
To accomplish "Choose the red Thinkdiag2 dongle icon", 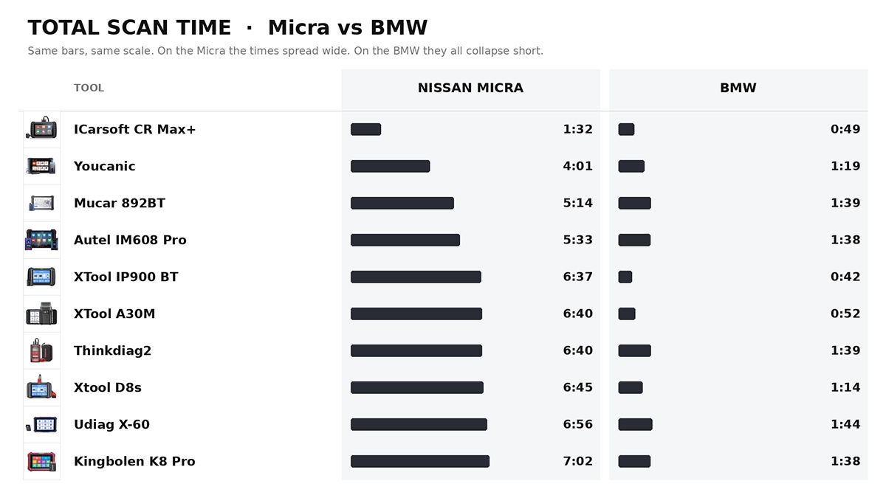I will pyautogui.click(x=41, y=350).
